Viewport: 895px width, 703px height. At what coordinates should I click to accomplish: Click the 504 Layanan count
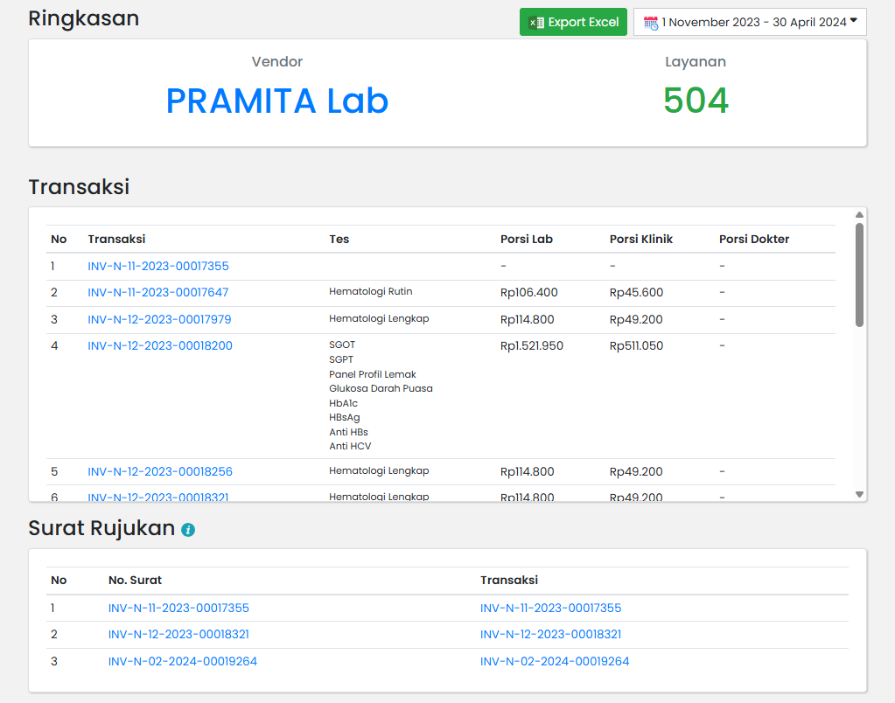click(695, 101)
